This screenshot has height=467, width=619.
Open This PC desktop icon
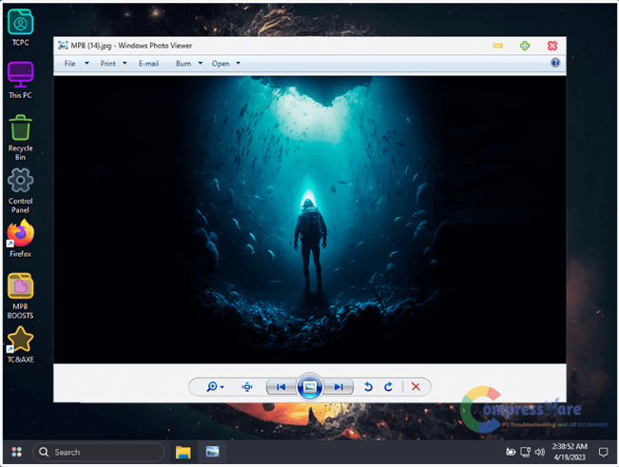click(x=21, y=80)
